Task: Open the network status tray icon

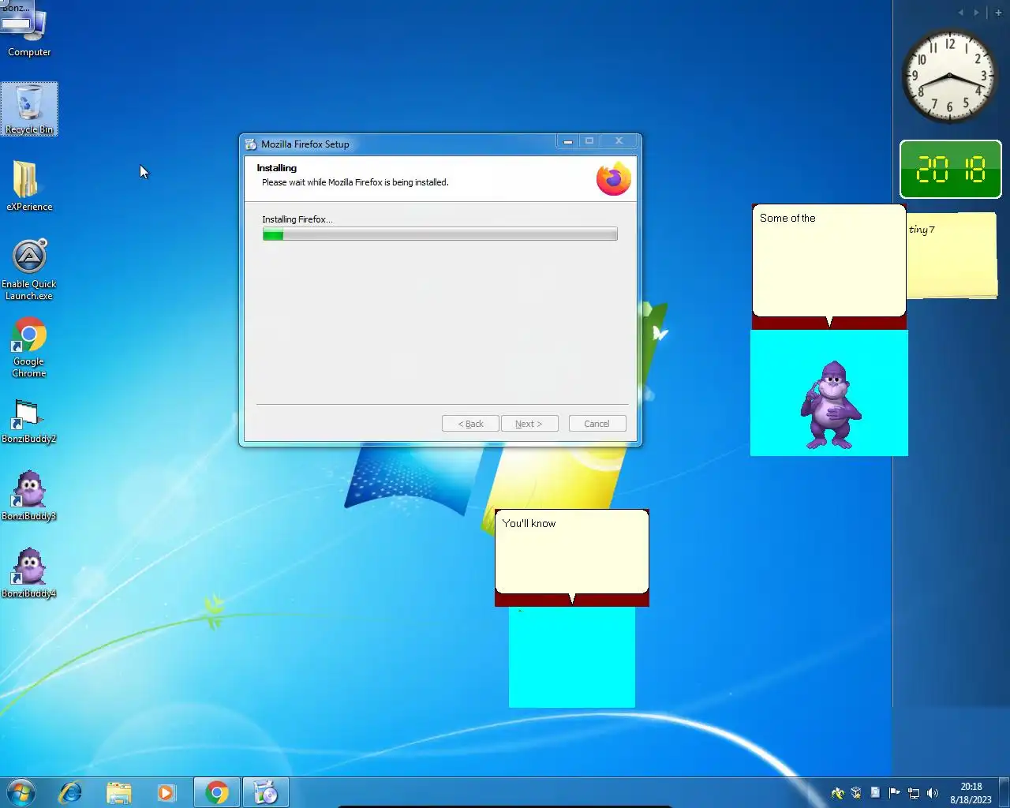Action: coord(914,793)
